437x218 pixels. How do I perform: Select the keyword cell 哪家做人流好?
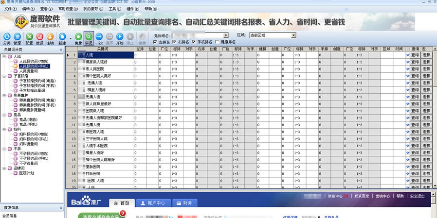(x=106, y=62)
